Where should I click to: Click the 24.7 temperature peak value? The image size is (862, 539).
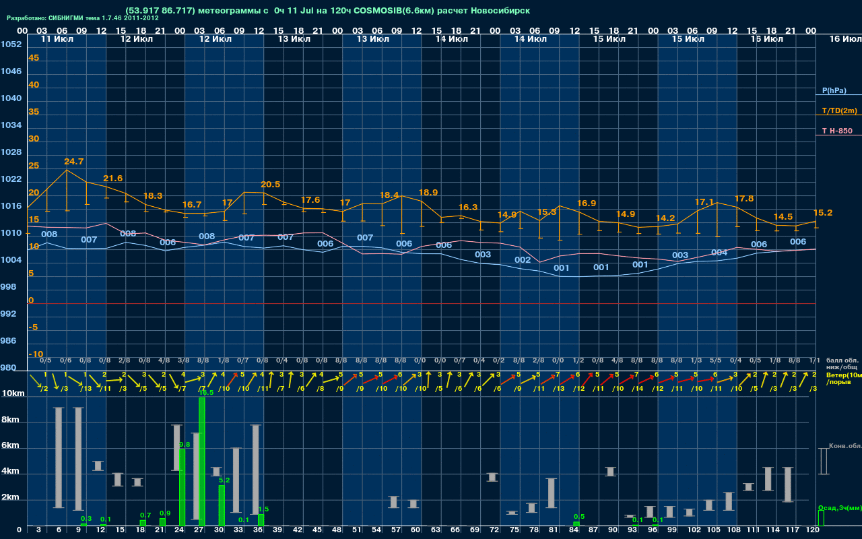73,162
